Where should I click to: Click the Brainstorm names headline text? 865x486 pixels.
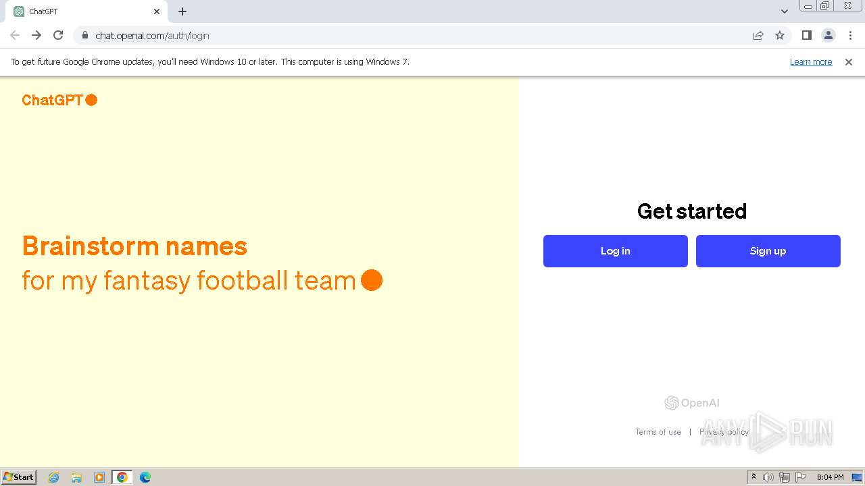(x=134, y=246)
